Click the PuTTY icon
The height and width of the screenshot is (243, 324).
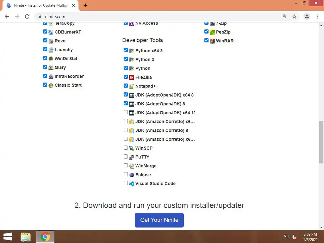pos(131,157)
